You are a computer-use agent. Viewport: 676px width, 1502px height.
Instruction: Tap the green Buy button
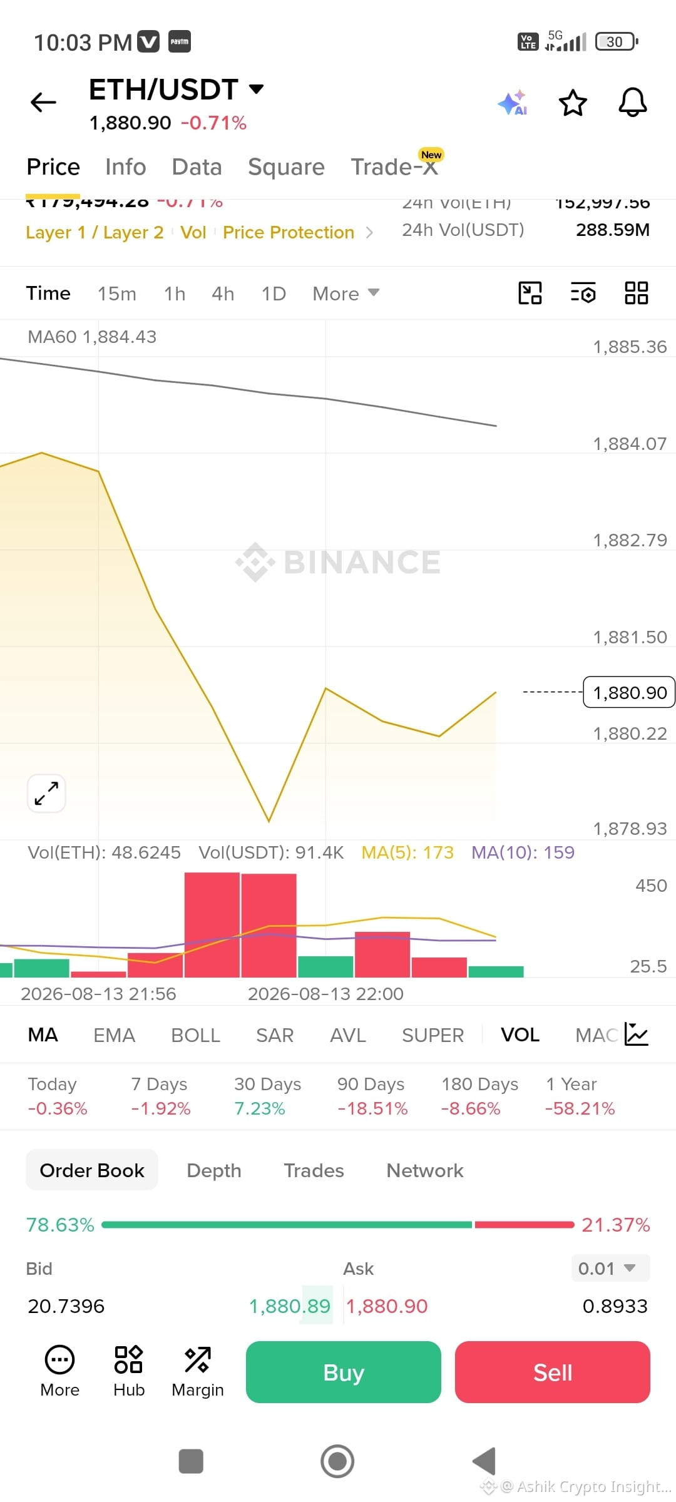click(x=344, y=1372)
